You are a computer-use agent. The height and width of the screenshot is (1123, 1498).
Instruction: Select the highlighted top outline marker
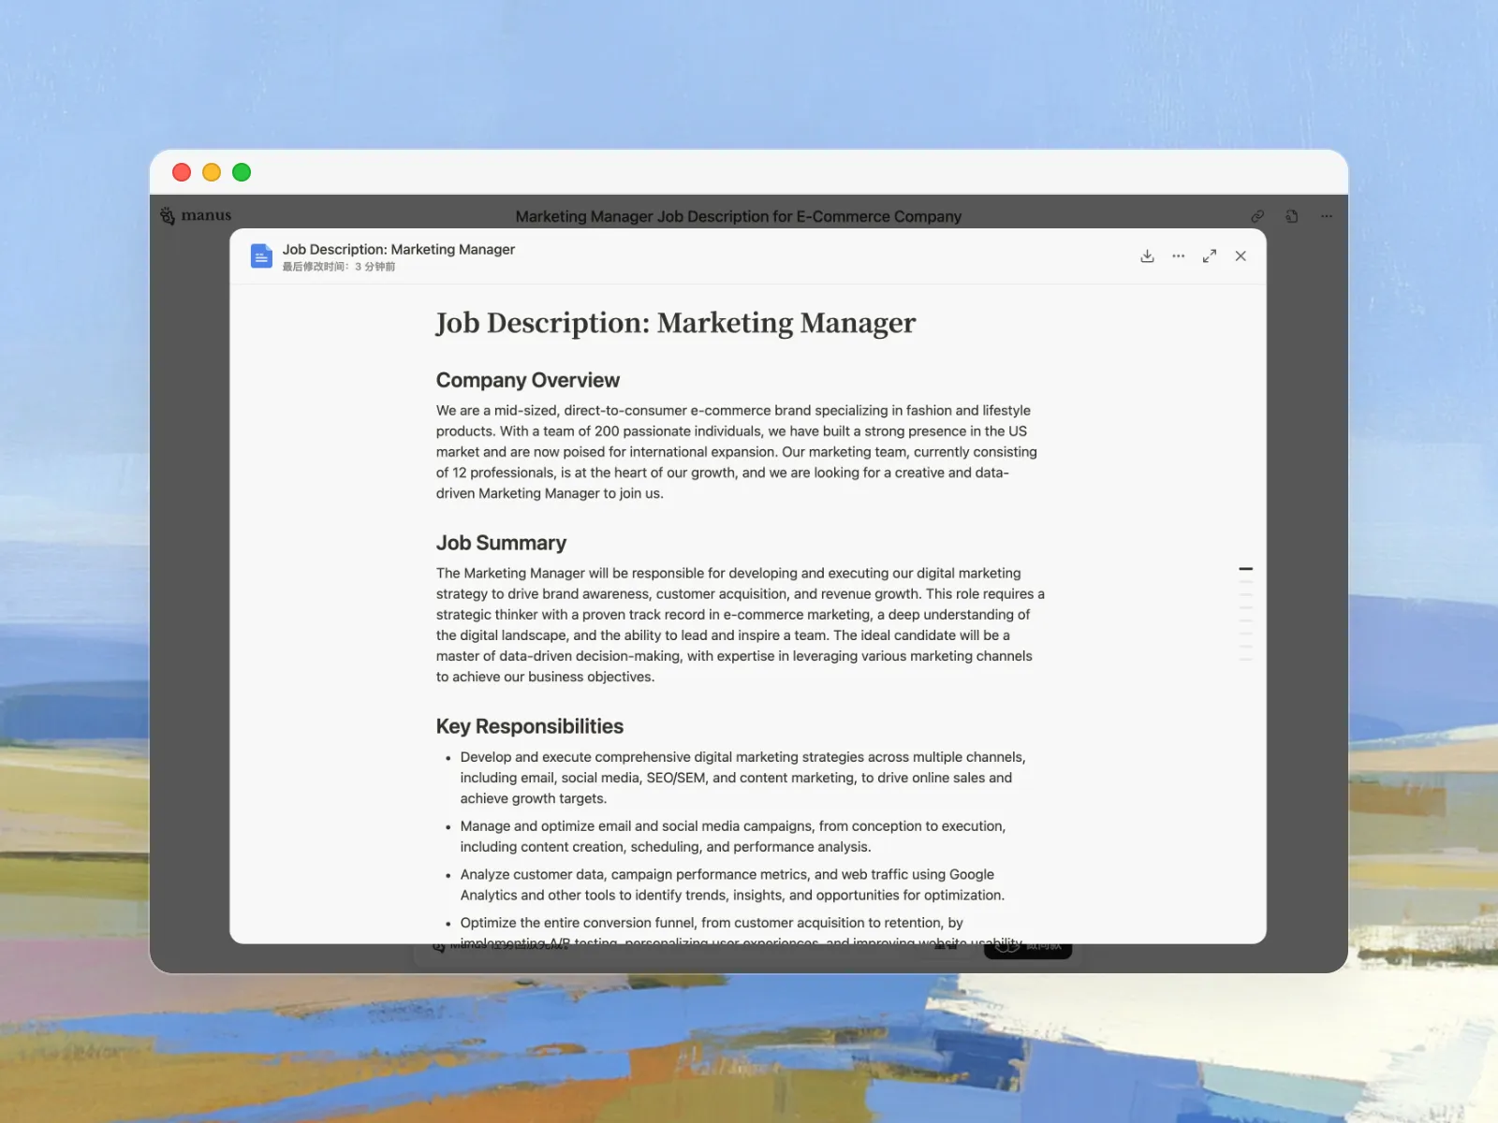click(1245, 569)
